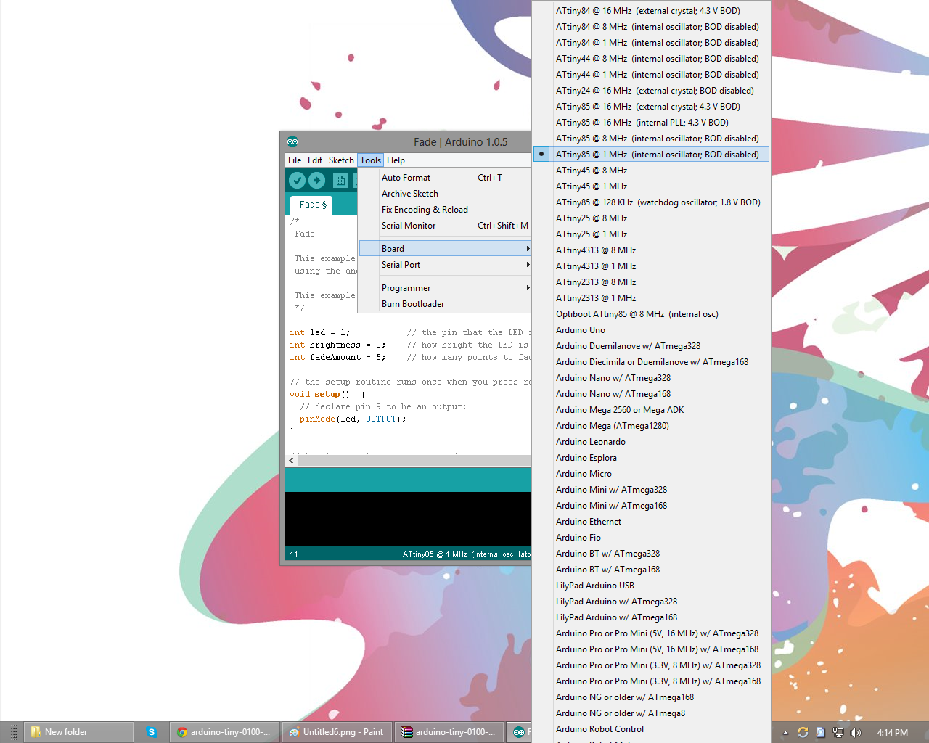Open the network tray icon
Viewport: 929px width, 743px height.
tap(838, 733)
